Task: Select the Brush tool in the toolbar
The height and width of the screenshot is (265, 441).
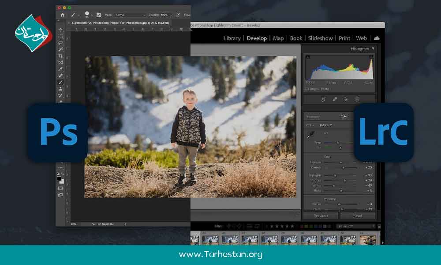Action: coord(60,82)
